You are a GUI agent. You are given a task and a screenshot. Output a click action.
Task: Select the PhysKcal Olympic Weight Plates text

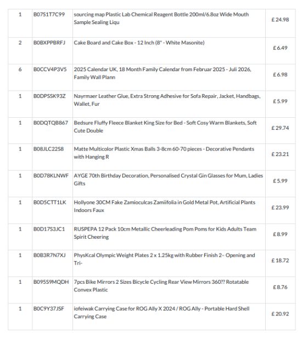coord(164,259)
